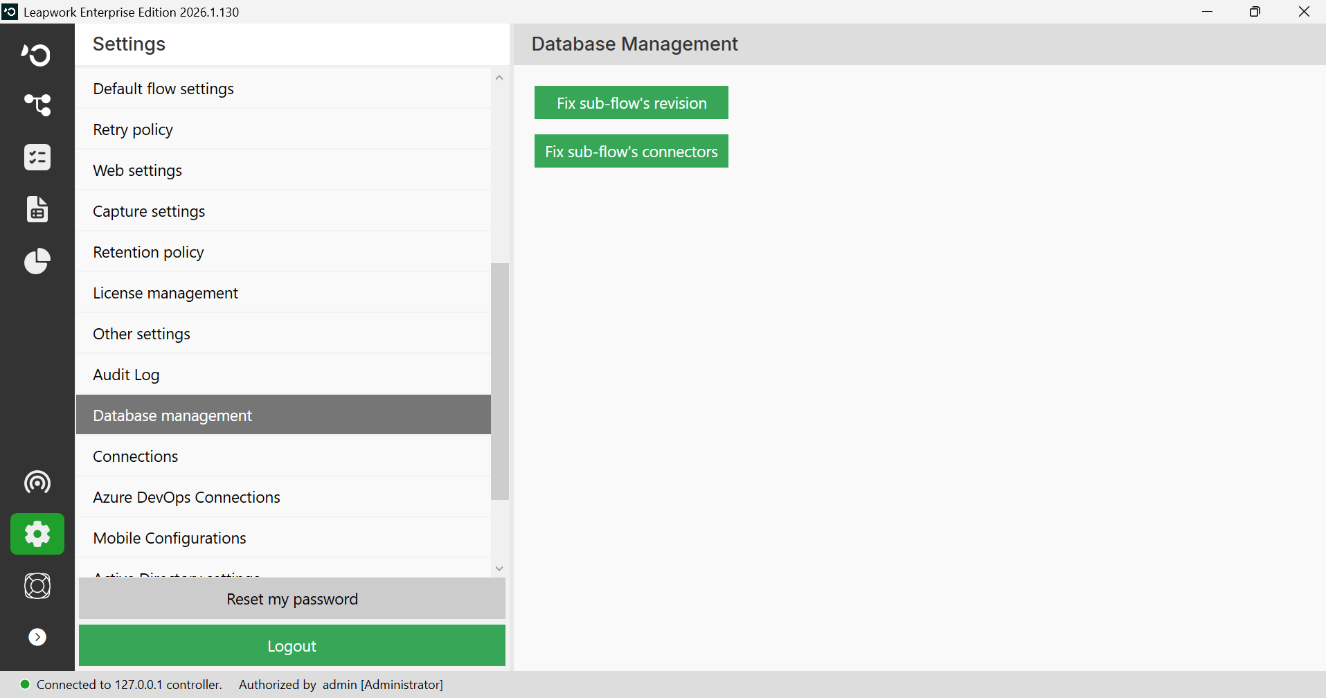Open the Dashboards pie chart icon
Viewport: 1326px width, 698px height.
point(37,261)
